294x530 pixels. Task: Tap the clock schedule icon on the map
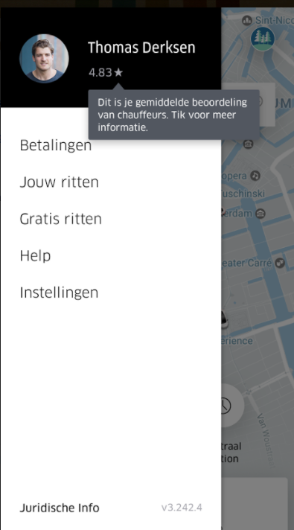[x=225, y=405]
